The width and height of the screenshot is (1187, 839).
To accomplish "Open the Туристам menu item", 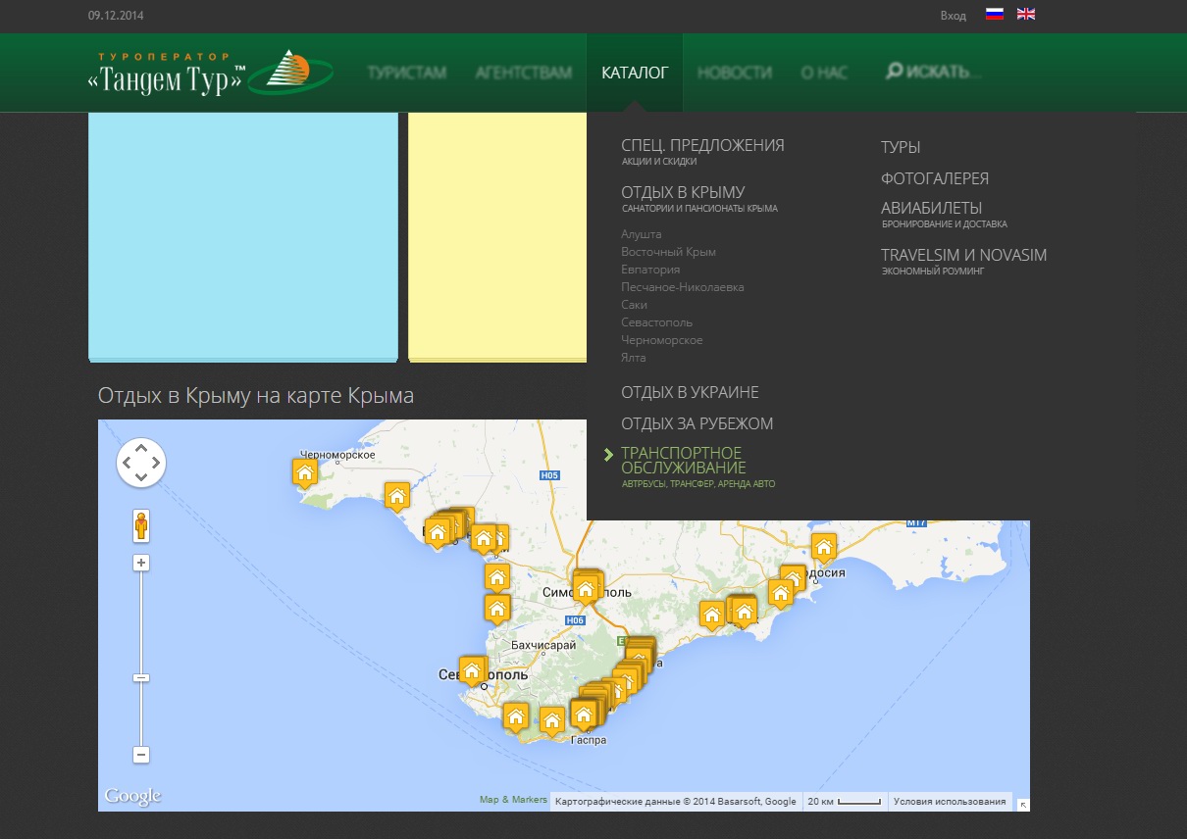I will 407,73.
